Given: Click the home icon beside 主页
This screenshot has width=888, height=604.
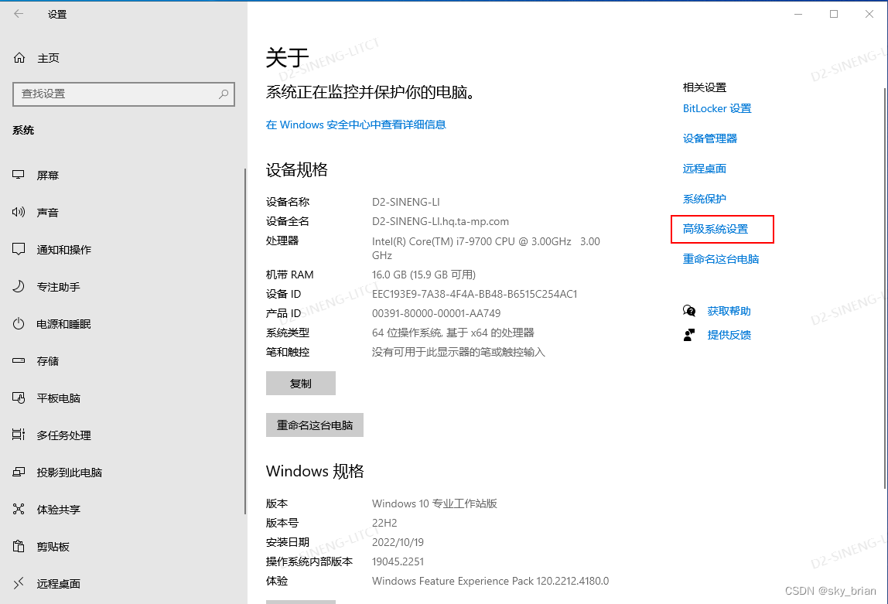Looking at the screenshot, I should tap(19, 58).
